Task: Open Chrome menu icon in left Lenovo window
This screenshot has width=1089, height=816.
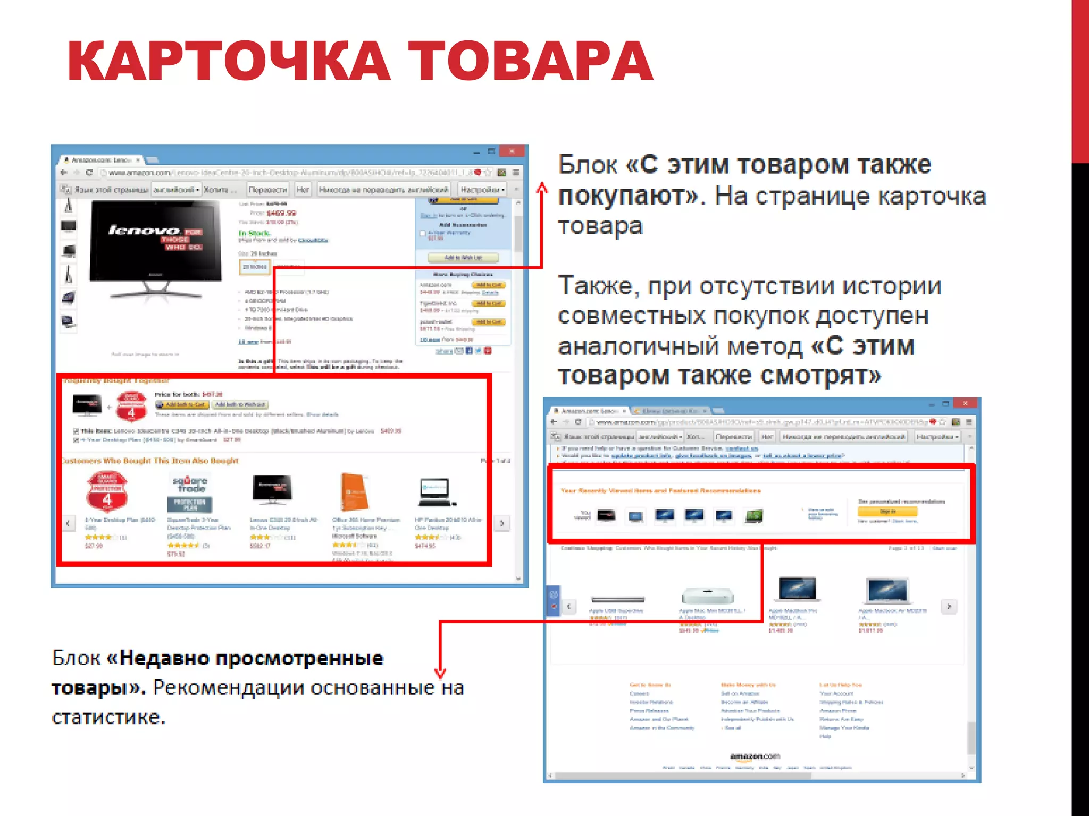Action: tap(516, 173)
